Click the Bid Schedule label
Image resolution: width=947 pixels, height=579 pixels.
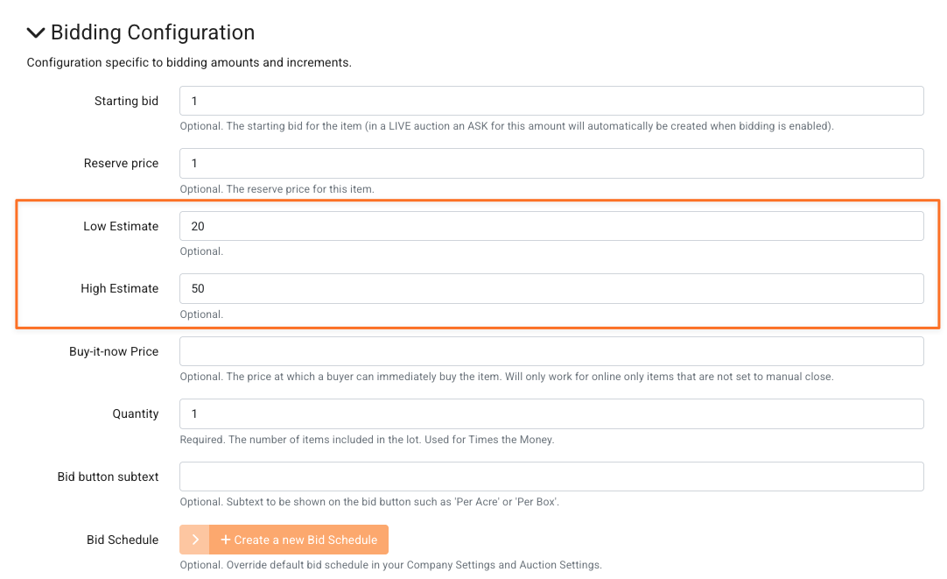click(x=123, y=540)
